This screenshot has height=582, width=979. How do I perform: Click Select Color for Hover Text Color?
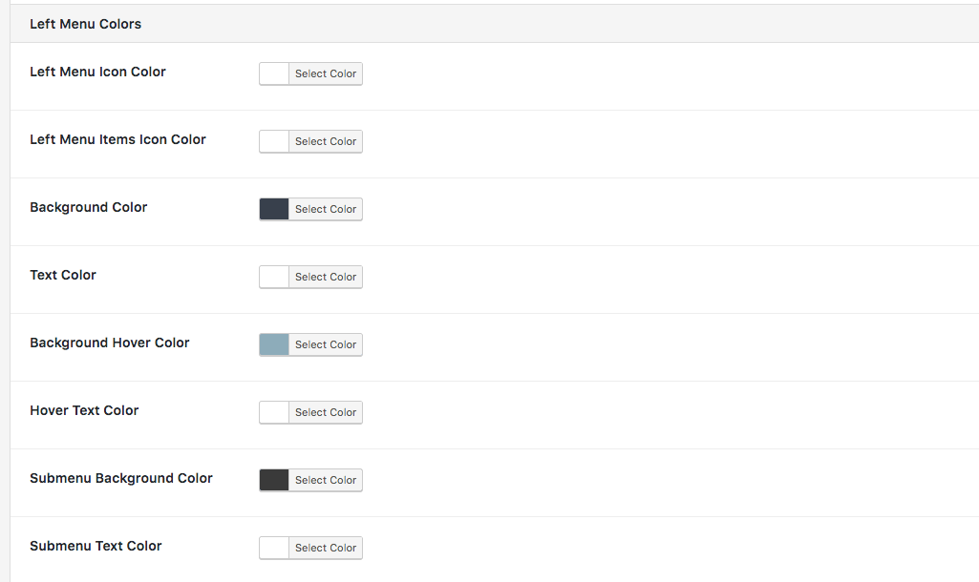pyautogui.click(x=326, y=412)
